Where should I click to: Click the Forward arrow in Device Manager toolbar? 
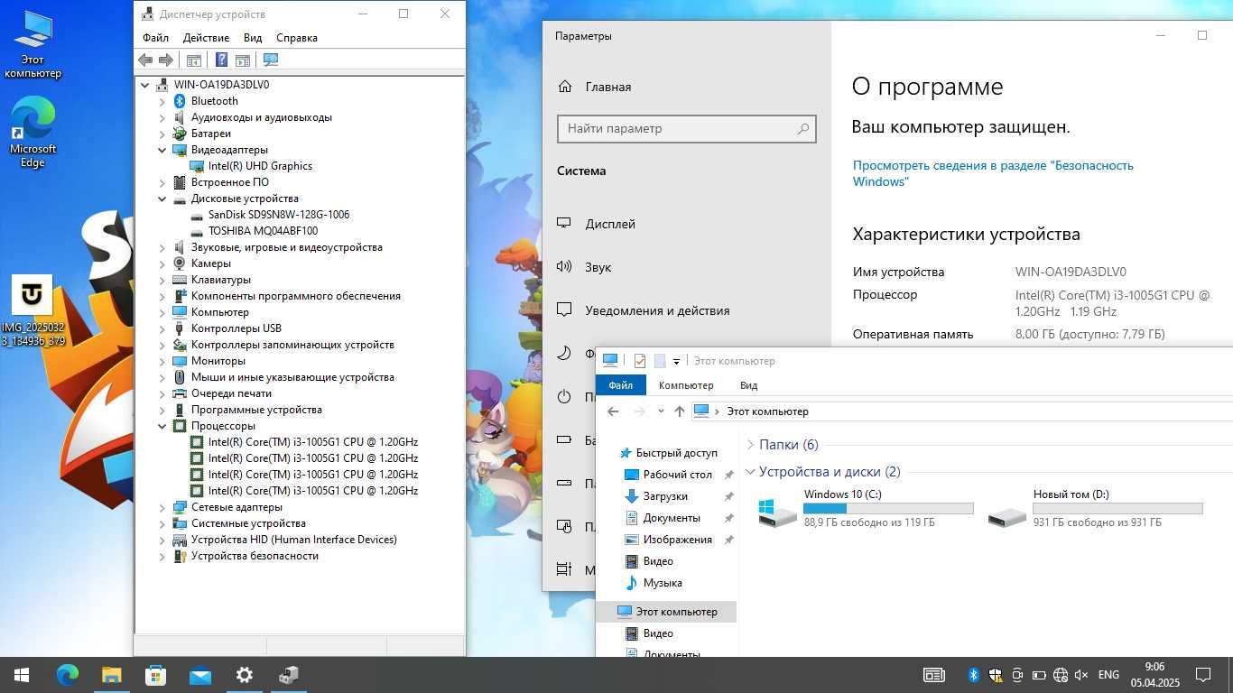click(x=166, y=60)
